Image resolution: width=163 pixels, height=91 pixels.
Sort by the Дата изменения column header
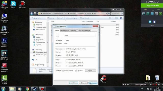coord(87,21)
